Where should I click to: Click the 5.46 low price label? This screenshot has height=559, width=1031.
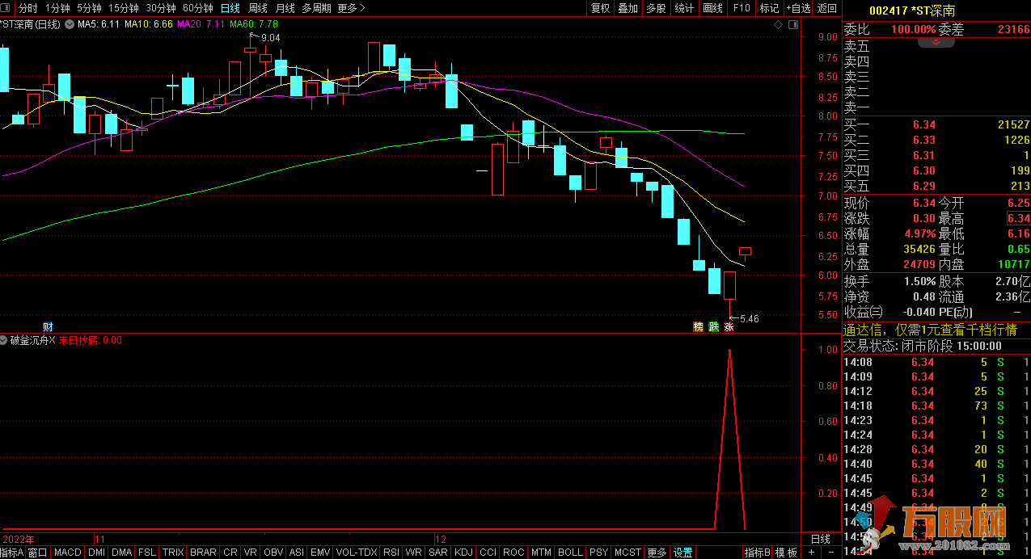pyautogui.click(x=748, y=319)
